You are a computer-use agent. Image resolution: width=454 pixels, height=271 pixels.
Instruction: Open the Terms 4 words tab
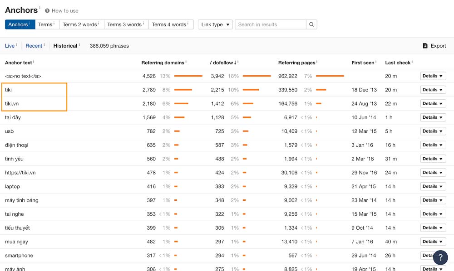coord(171,24)
